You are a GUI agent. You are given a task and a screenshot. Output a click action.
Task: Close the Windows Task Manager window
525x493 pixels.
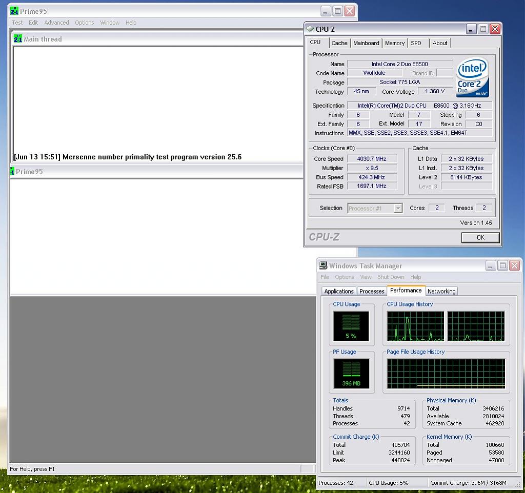(514, 266)
